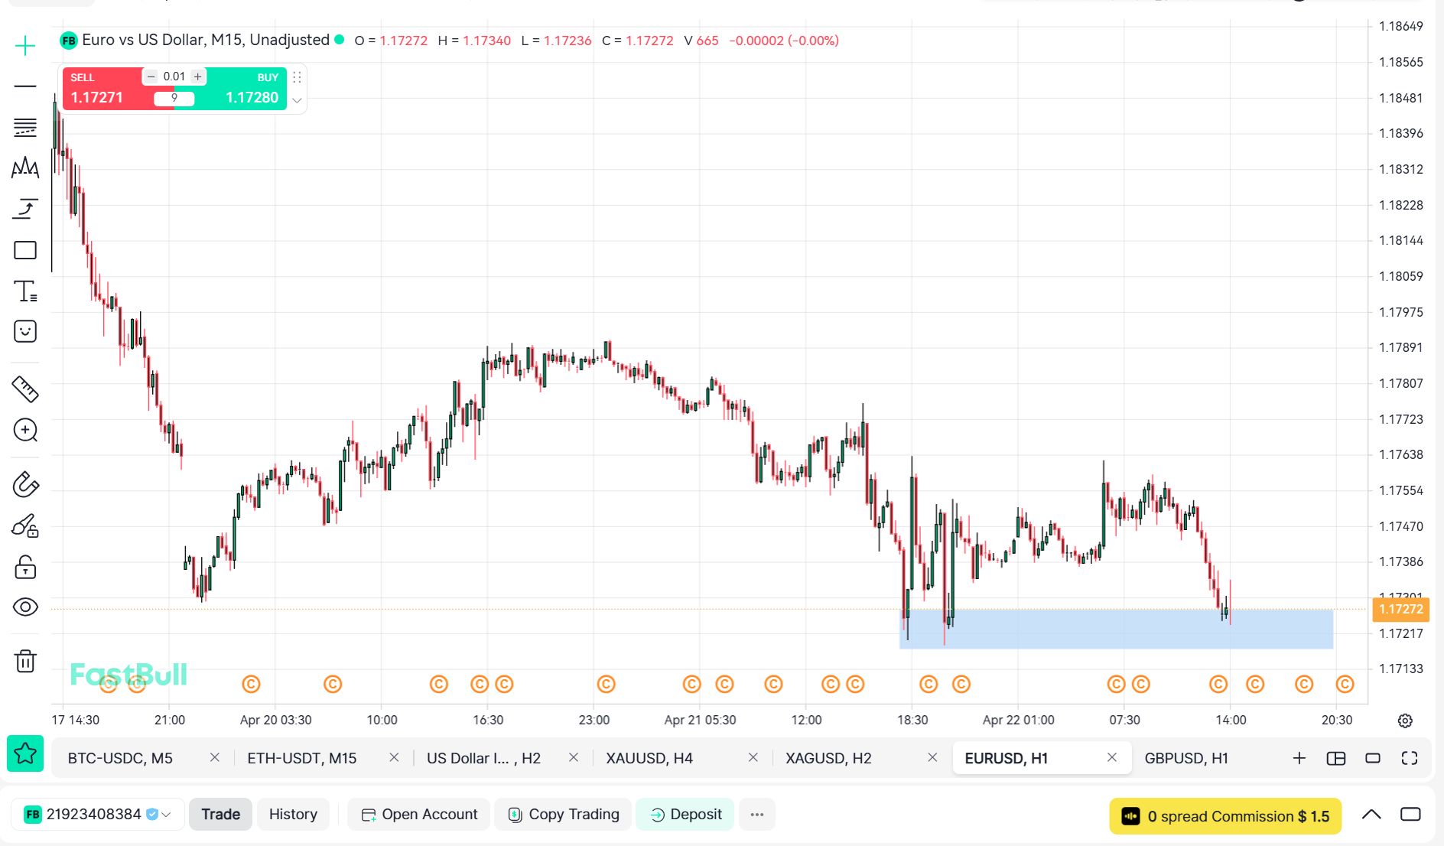
Task: Expand the account 21923408384 dropdown
Action: click(166, 815)
